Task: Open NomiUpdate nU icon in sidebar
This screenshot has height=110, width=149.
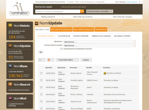Action: [10, 46]
